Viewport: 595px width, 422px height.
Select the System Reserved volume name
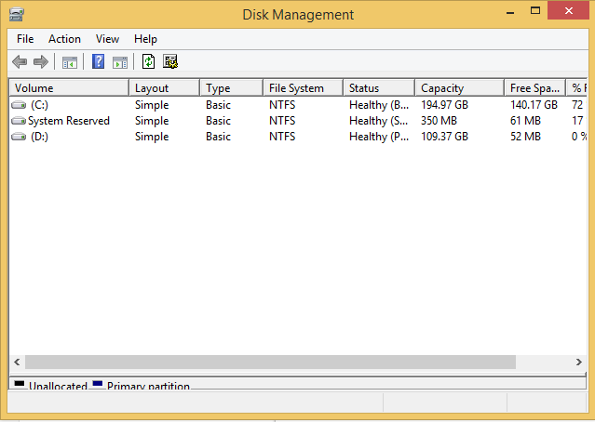pos(69,121)
